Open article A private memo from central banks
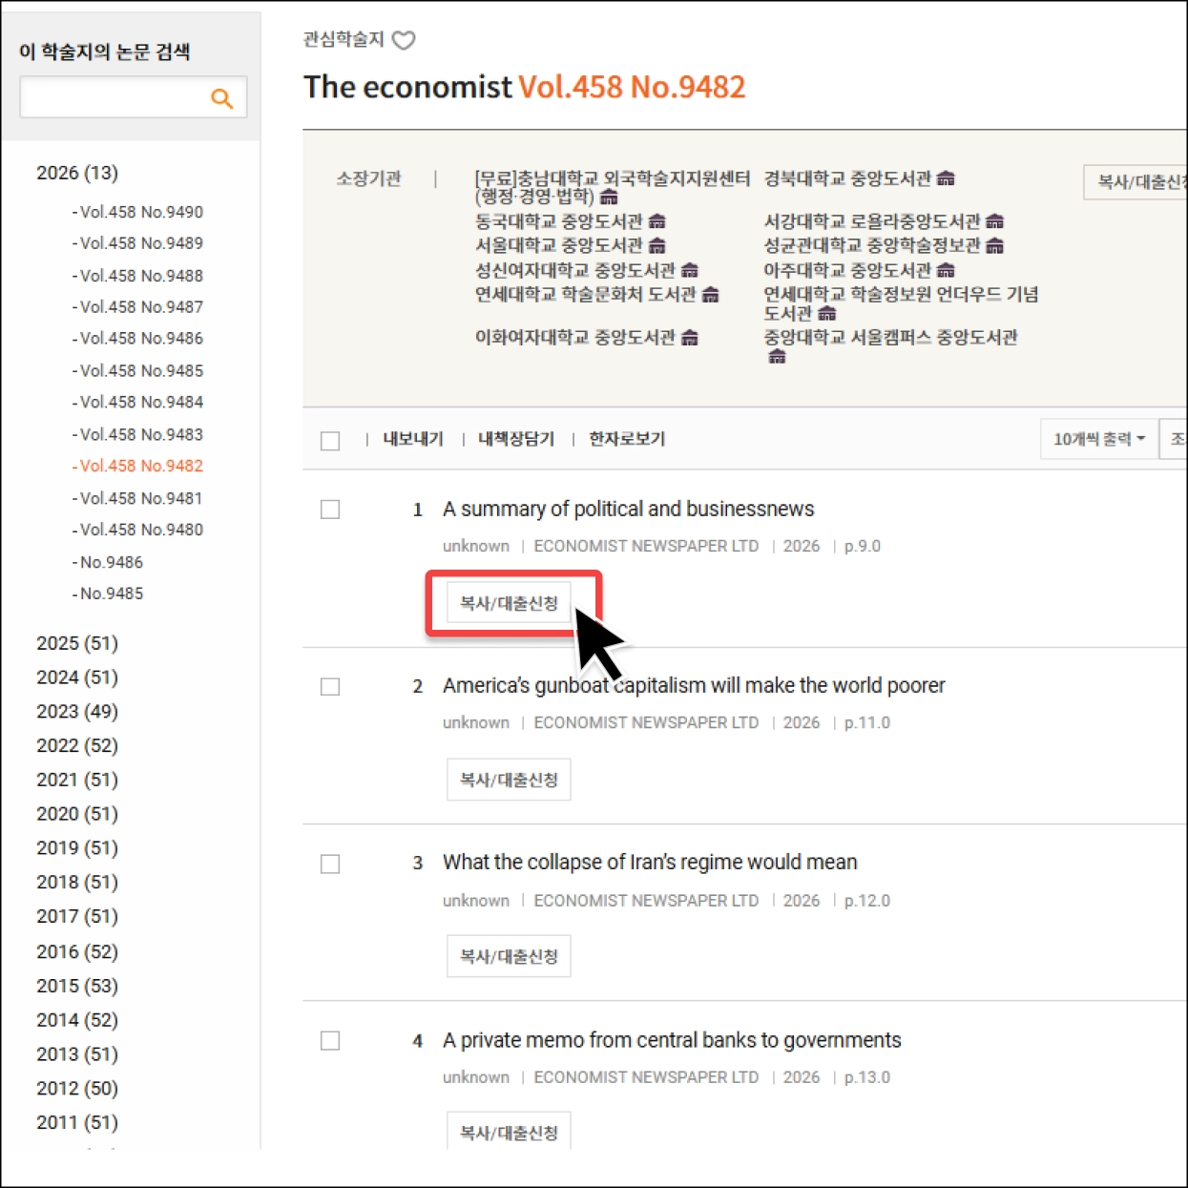 (672, 1040)
